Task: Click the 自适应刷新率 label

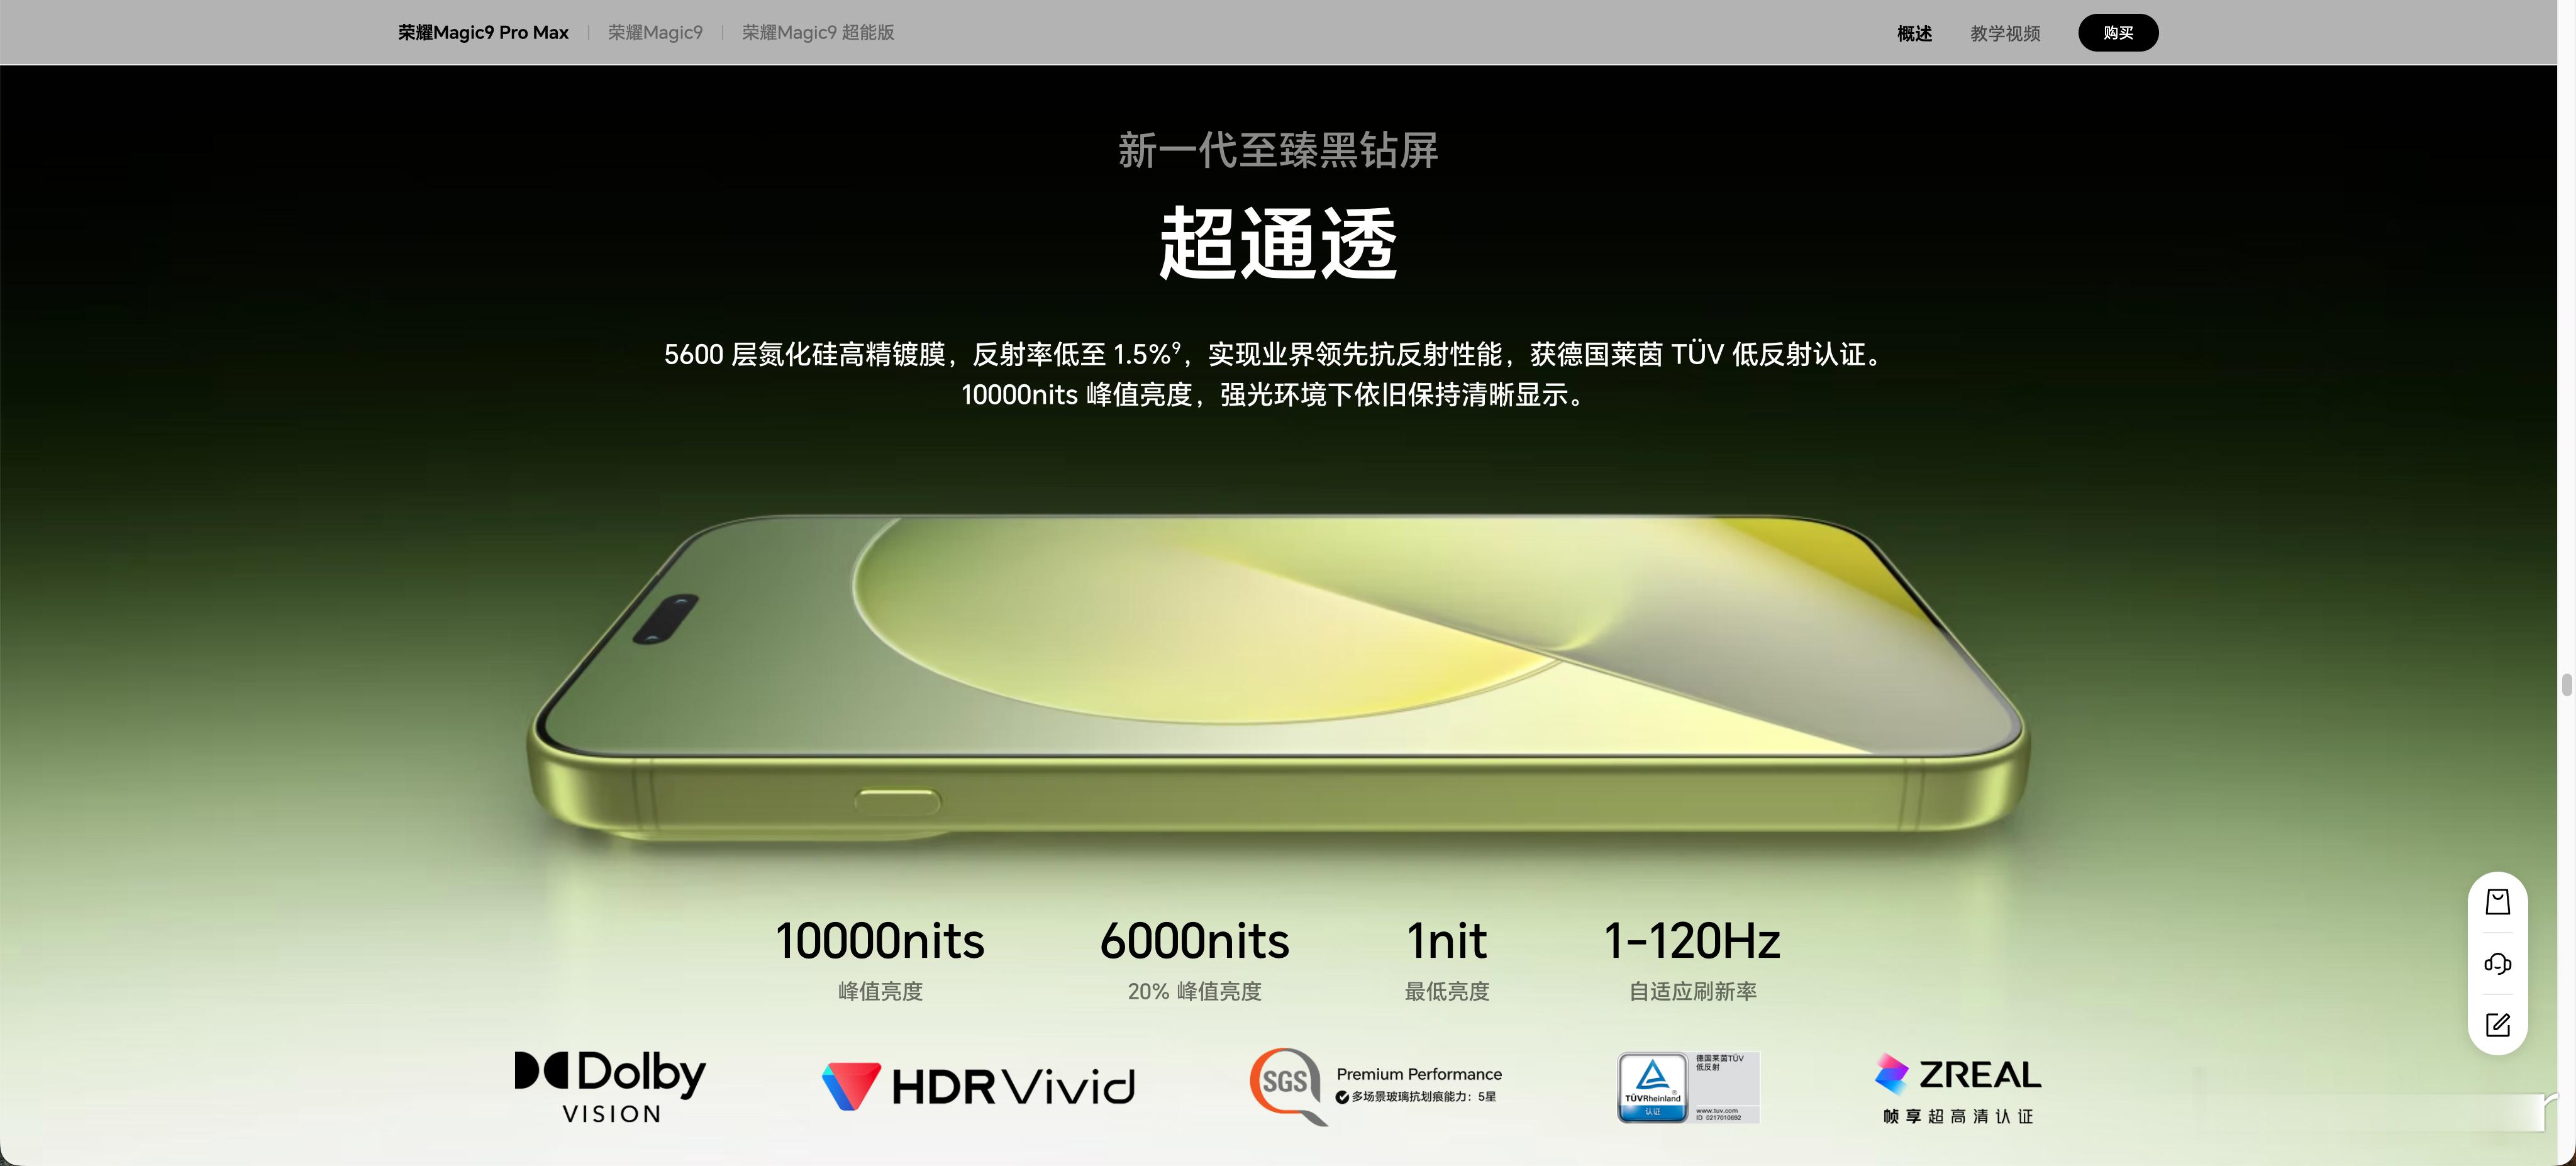Action: (1693, 991)
